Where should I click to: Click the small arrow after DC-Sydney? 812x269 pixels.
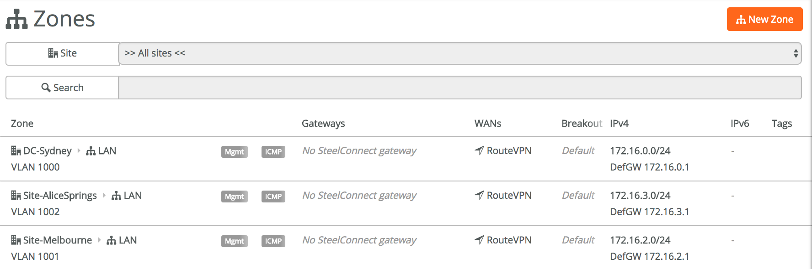point(79,150)
